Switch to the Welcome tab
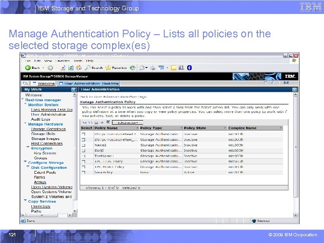 [44, 84]
